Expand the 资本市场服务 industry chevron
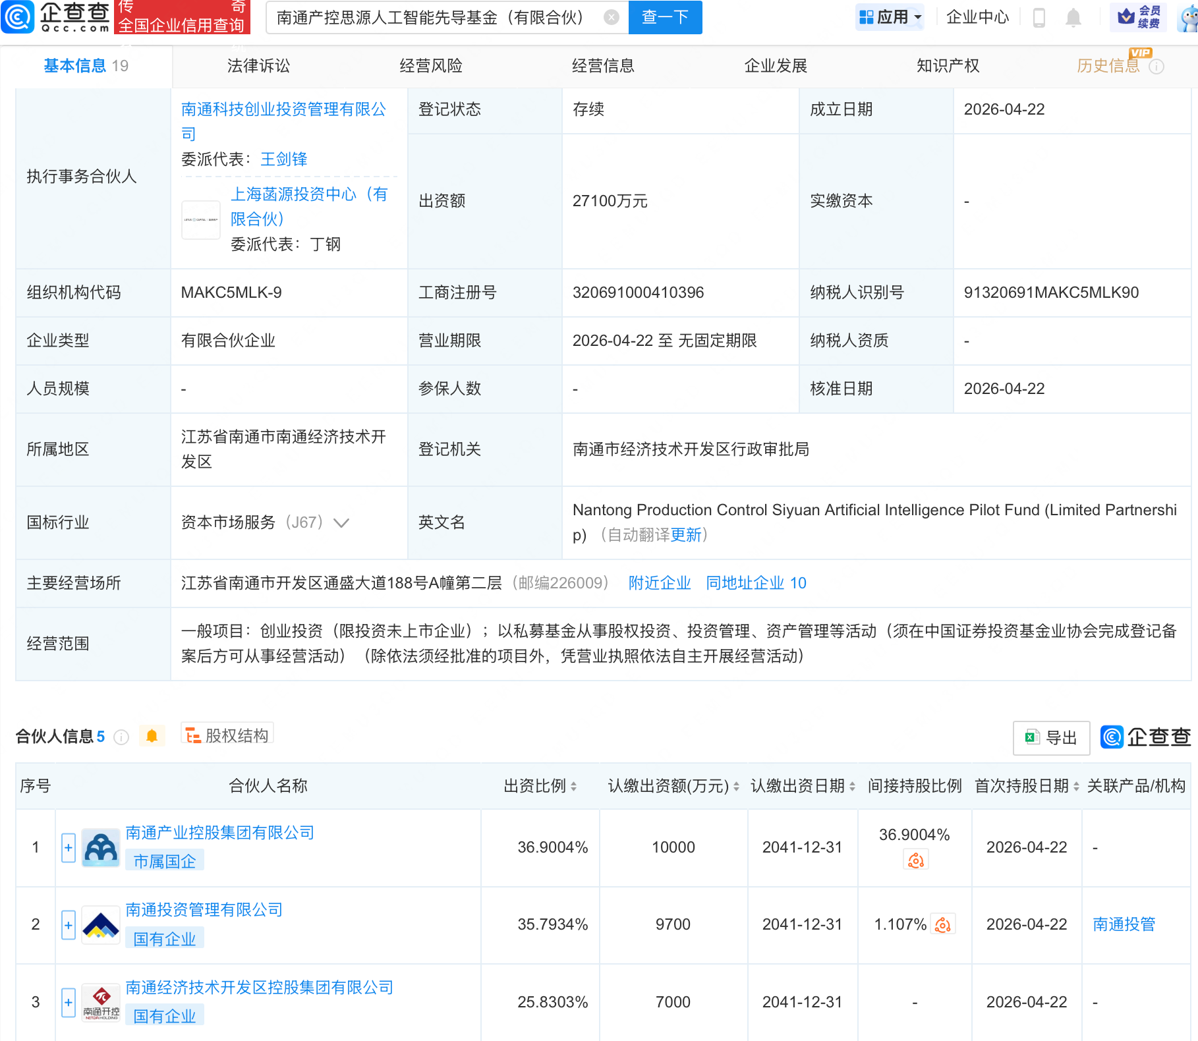This screenshot has height=1041, width=1198. [x=341, y=523]
